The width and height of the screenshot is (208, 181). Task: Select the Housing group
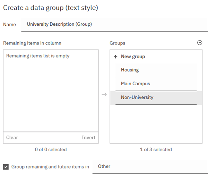(x=156, y=70)
